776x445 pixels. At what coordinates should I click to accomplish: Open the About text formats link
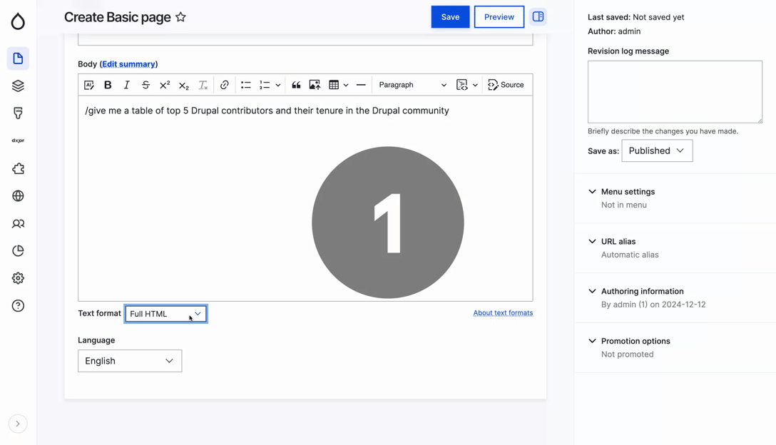pyautogui.click(x=503, y=313)
